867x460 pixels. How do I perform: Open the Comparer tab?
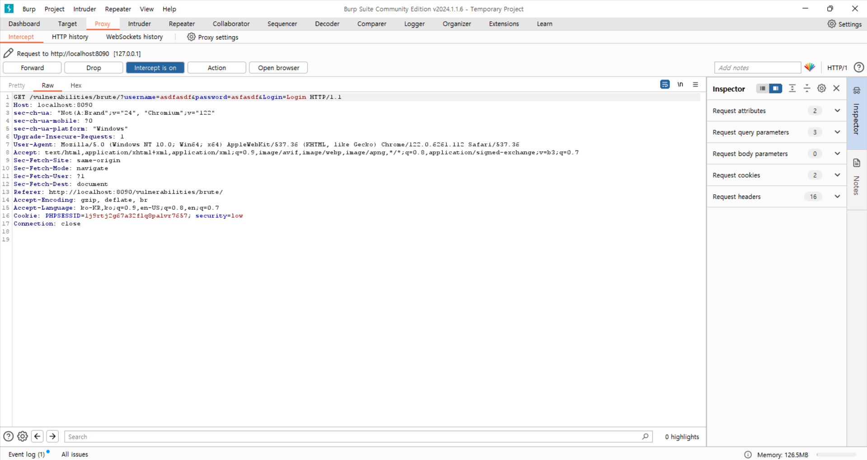click(372, 24)
